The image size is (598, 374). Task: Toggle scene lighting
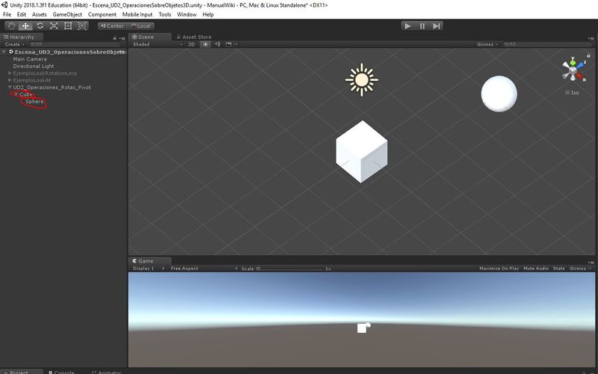(206, 44)
